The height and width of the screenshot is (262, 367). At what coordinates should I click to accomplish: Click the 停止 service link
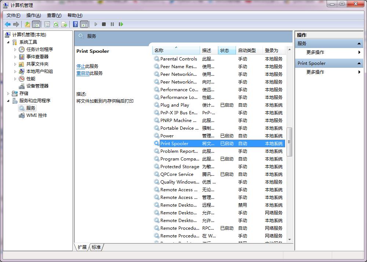[x=81, y=66]
